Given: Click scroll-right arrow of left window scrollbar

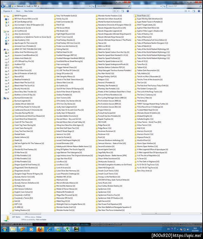Looking at the screenshot, I should [x=130, y=214].
